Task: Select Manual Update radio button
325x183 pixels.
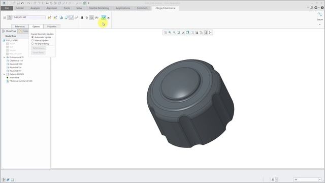Action: click(32, 41)
